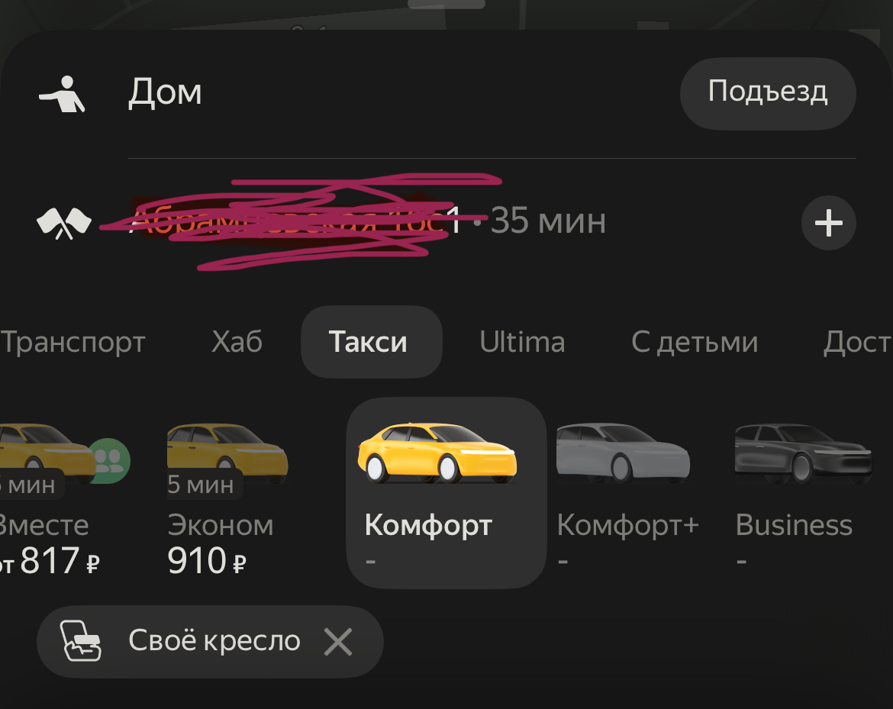
Task: Choose the gray Комфорт+ car image
Action: point(623,453)
